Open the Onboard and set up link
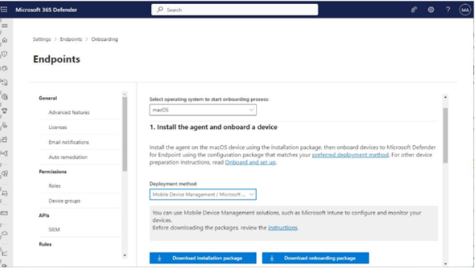This screenshot has height=269, width=476. pos(250,163)
